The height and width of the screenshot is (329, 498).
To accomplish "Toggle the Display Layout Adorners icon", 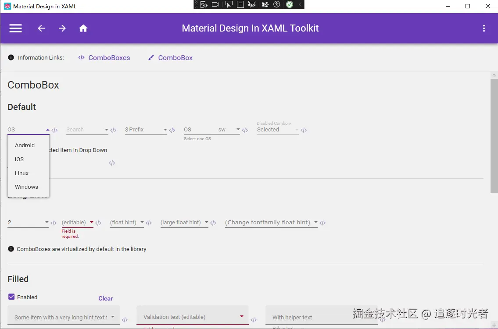I will coord(240,4).
